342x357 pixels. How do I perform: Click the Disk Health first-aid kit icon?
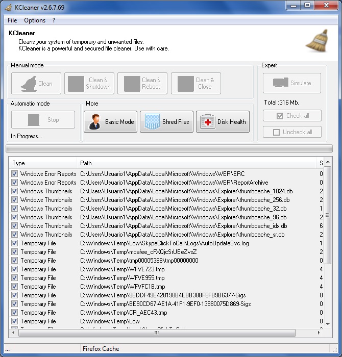(208, 122)
